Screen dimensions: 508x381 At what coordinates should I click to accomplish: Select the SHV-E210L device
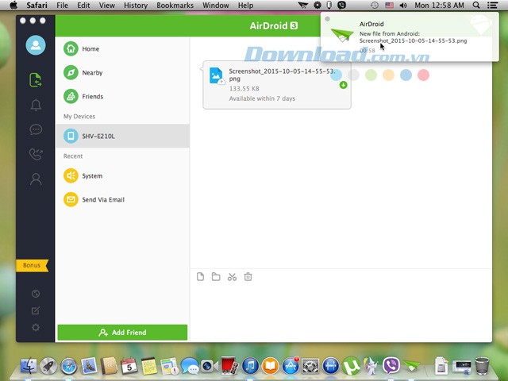click(x=122, y=136)
